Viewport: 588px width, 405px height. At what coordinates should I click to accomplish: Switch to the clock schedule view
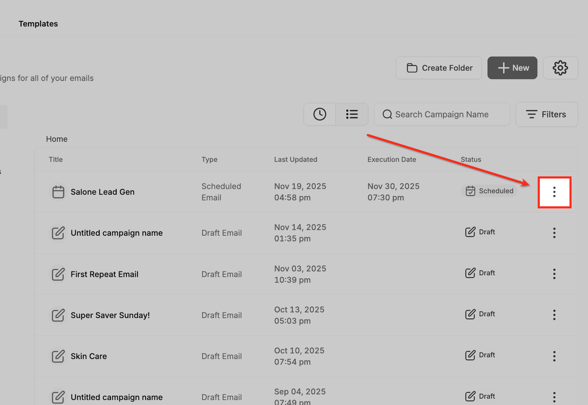[320, 114]
